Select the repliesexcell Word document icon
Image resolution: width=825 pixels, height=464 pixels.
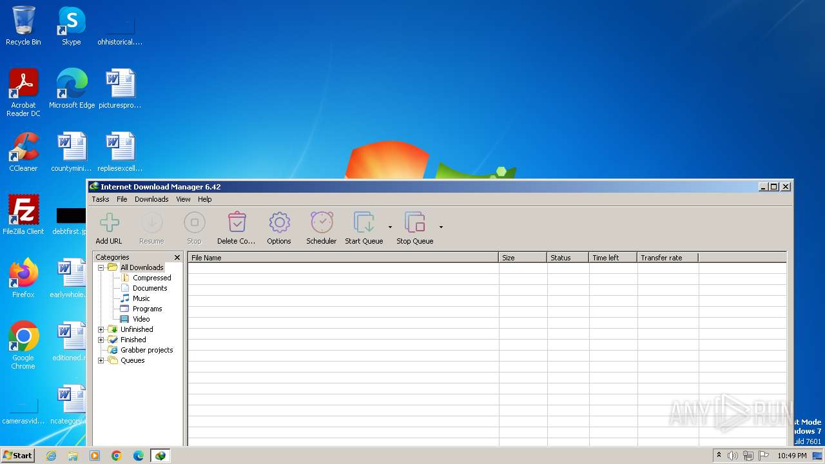click(120, 152)
